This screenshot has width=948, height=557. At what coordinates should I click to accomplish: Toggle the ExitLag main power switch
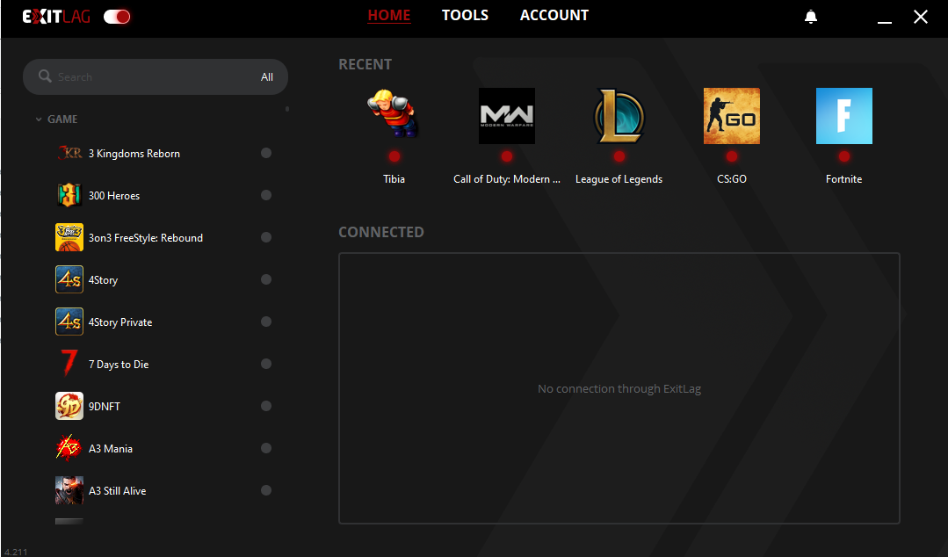point(117,17)
